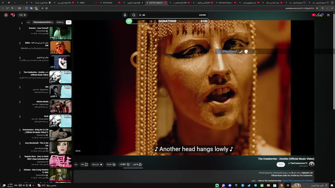This screenshot has height=188, width=335.
Task: Open Evanescence - Bring Me To Life video title
Action: pos(36,131)
